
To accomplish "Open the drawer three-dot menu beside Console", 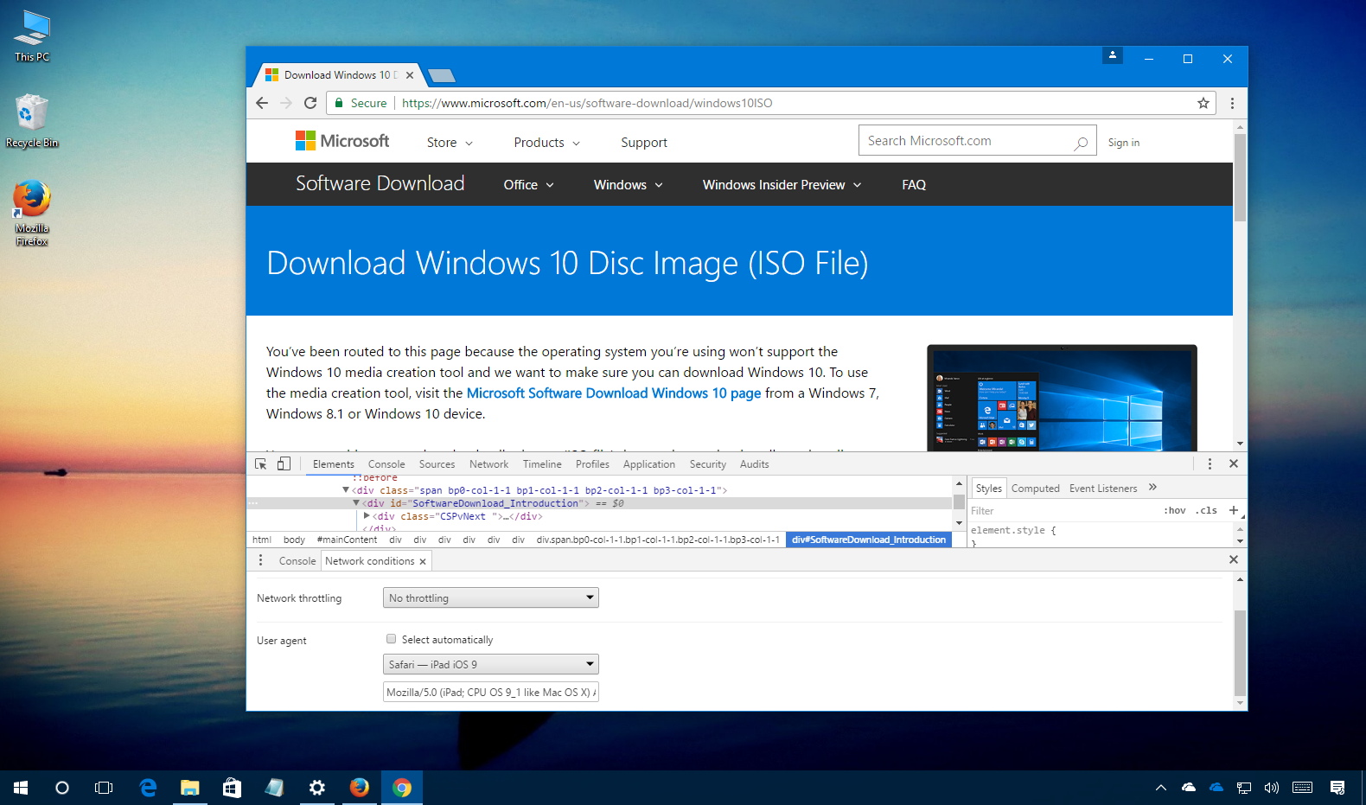I will coord(260,560).
